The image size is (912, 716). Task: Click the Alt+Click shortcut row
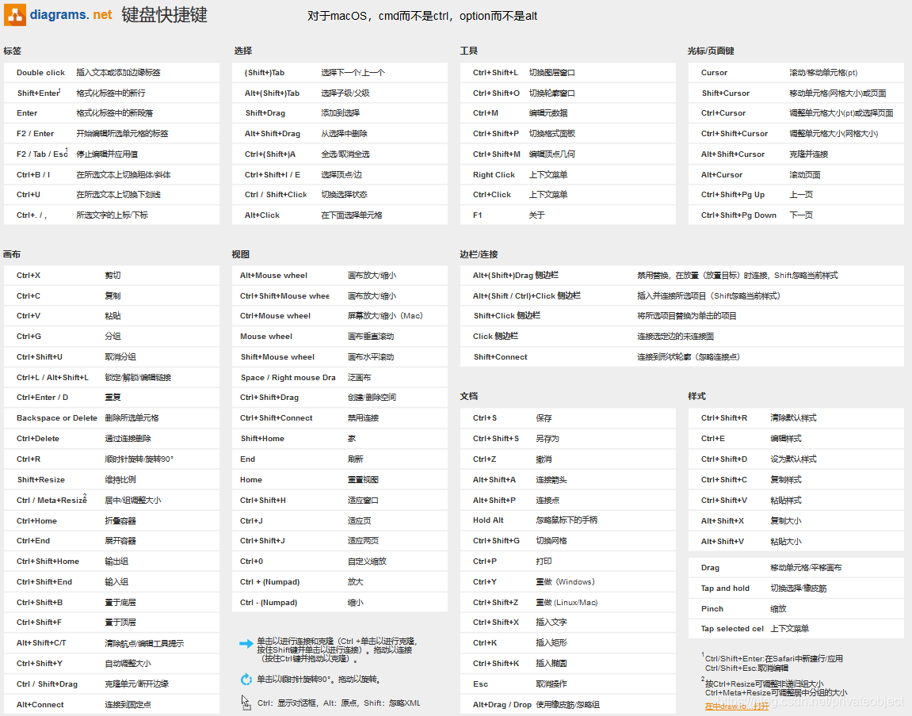(340, 215)
